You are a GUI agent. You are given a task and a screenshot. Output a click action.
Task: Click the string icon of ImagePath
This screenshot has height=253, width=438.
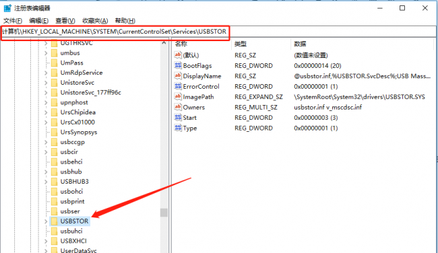178,97
